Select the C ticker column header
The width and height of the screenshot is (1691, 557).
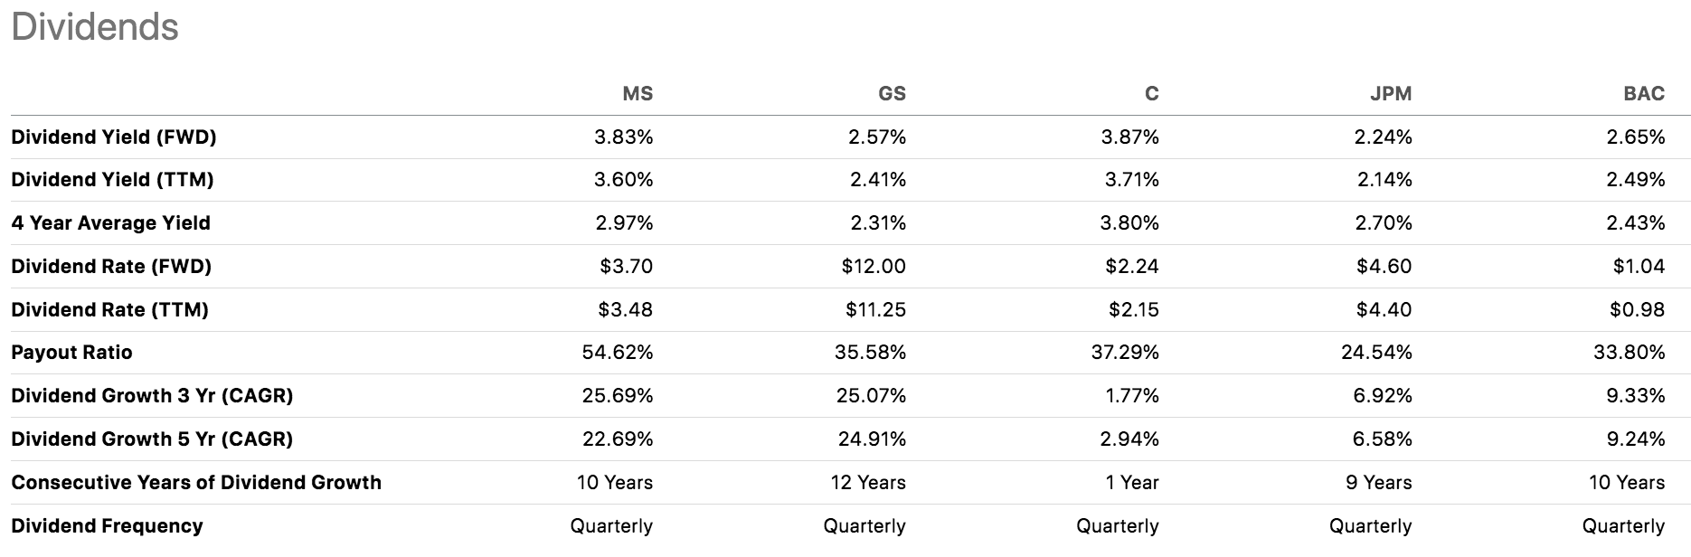[x=1151, y=94]
